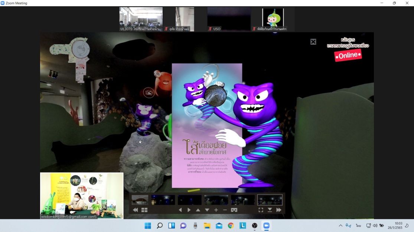Open Mail app from taskbar
Screen dimensions: 414x232
click(x=219, y=226)
